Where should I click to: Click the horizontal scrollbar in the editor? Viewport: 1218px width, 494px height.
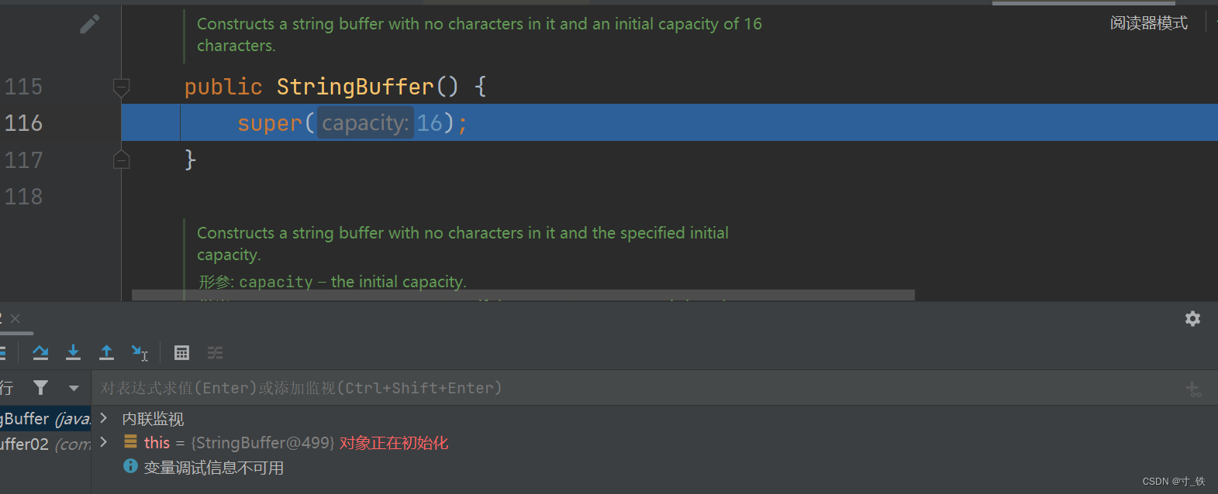(x=523, y=295)
